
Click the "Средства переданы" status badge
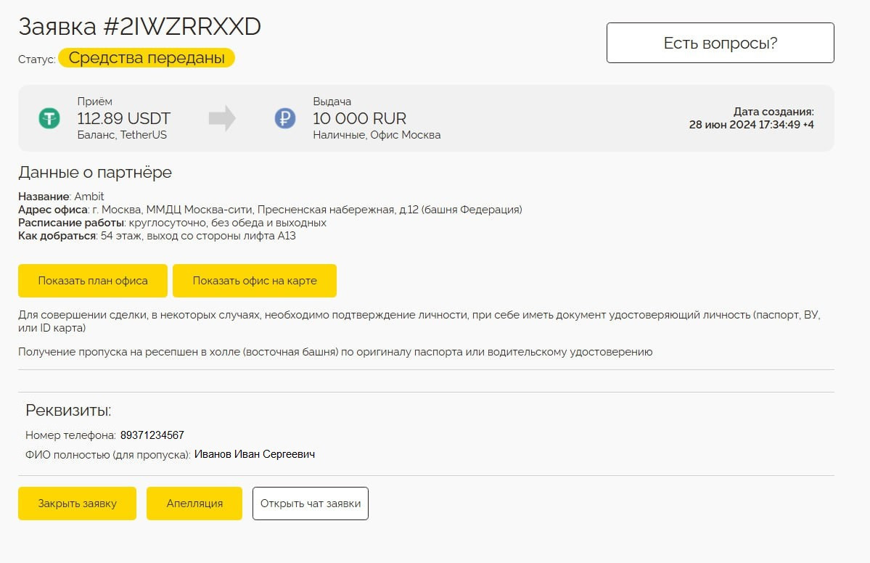(147, 58)
